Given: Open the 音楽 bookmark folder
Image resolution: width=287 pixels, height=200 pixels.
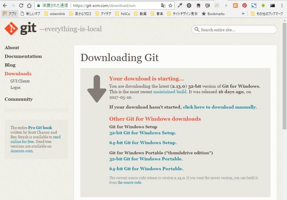Looking at the screenshot, I should click(x=157, y=14).
